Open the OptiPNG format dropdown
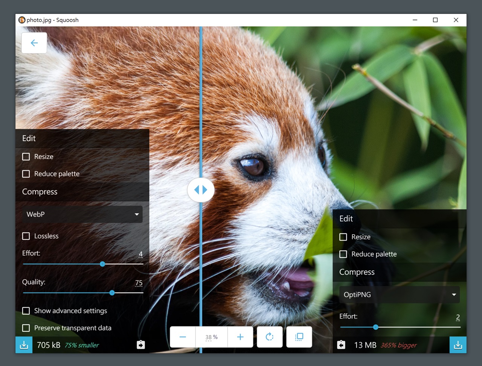The width and height of the screenshot is (482, 366). (x=400, y=294)
